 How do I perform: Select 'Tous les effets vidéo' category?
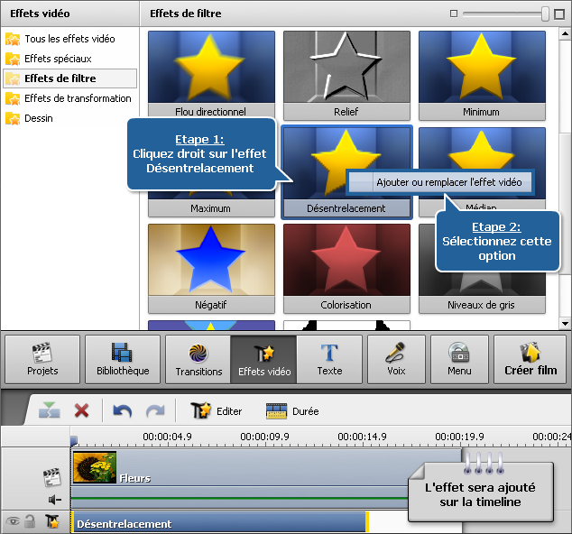pyautogui.click(x=69, y=39)
